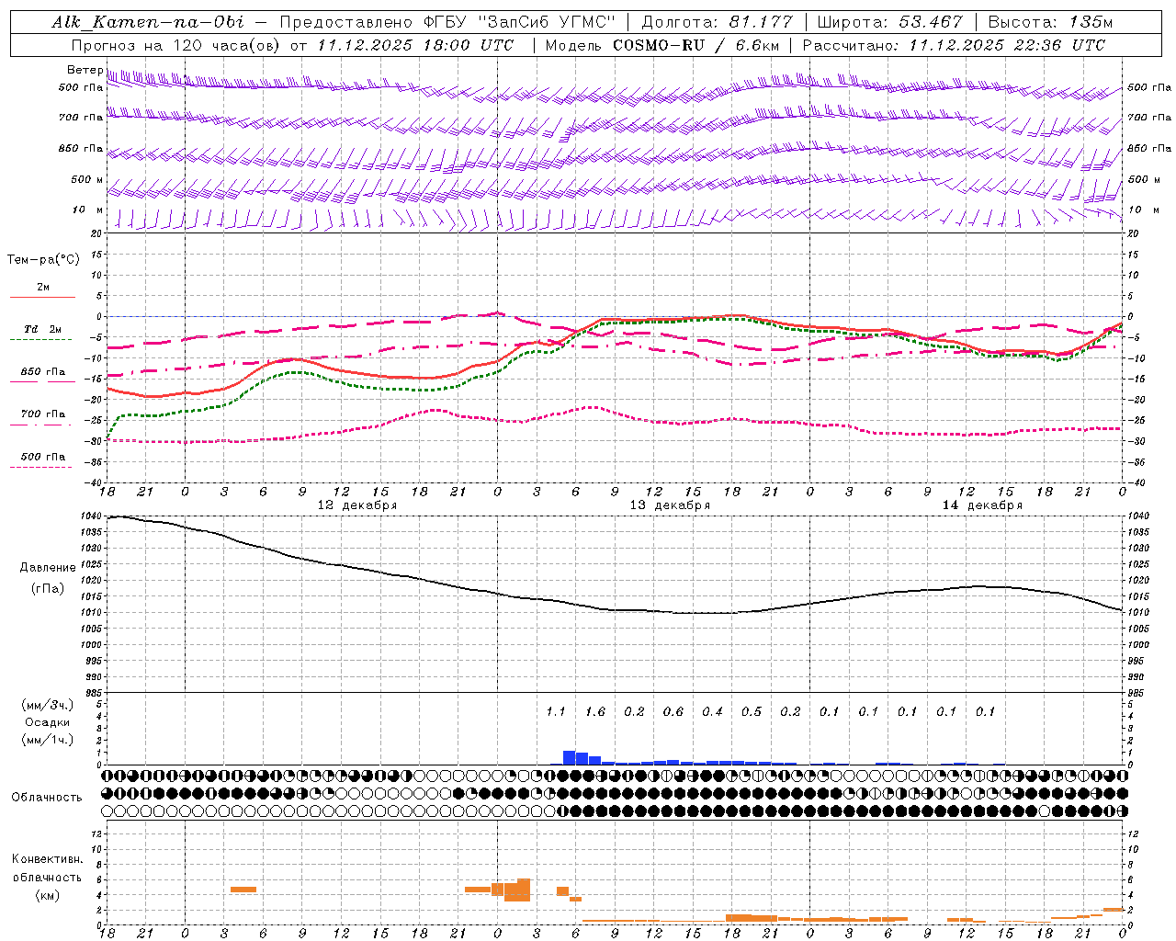The width and height of the screenshot is (1176, 941).
Task: Click the 1.6 precipitation value
Action: pos(595,712)
